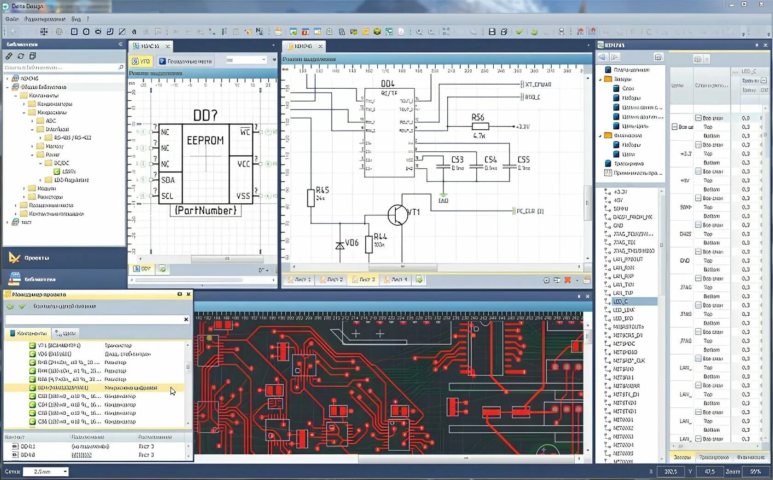
Task: Click the search field at the top of the left panel
Action: pos(64,67)
